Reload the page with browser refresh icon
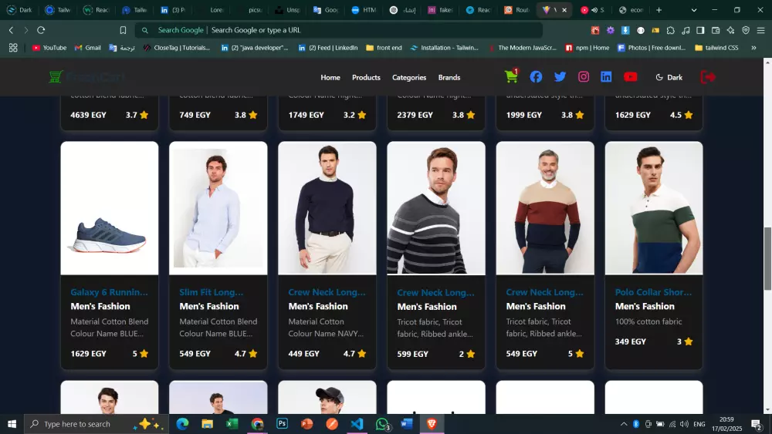The width and height of the screenshot is (772, 434). point(41,30)
